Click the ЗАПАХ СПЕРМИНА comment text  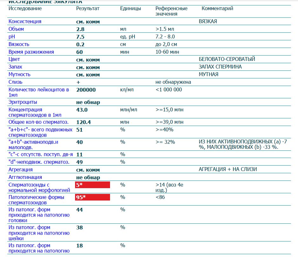[x=220, y=67]
